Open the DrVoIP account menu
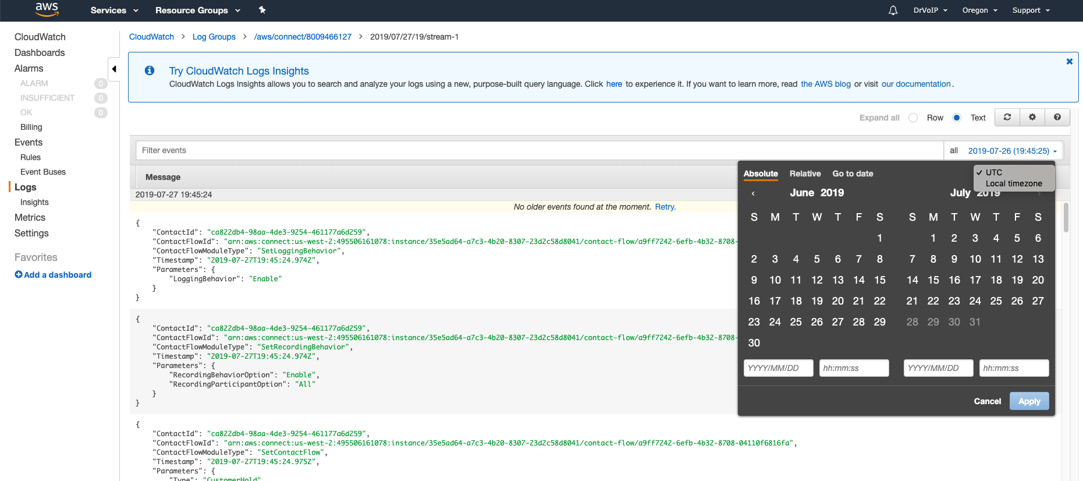Viewport: 1083px width, 481px height. (x=931, y=10)
